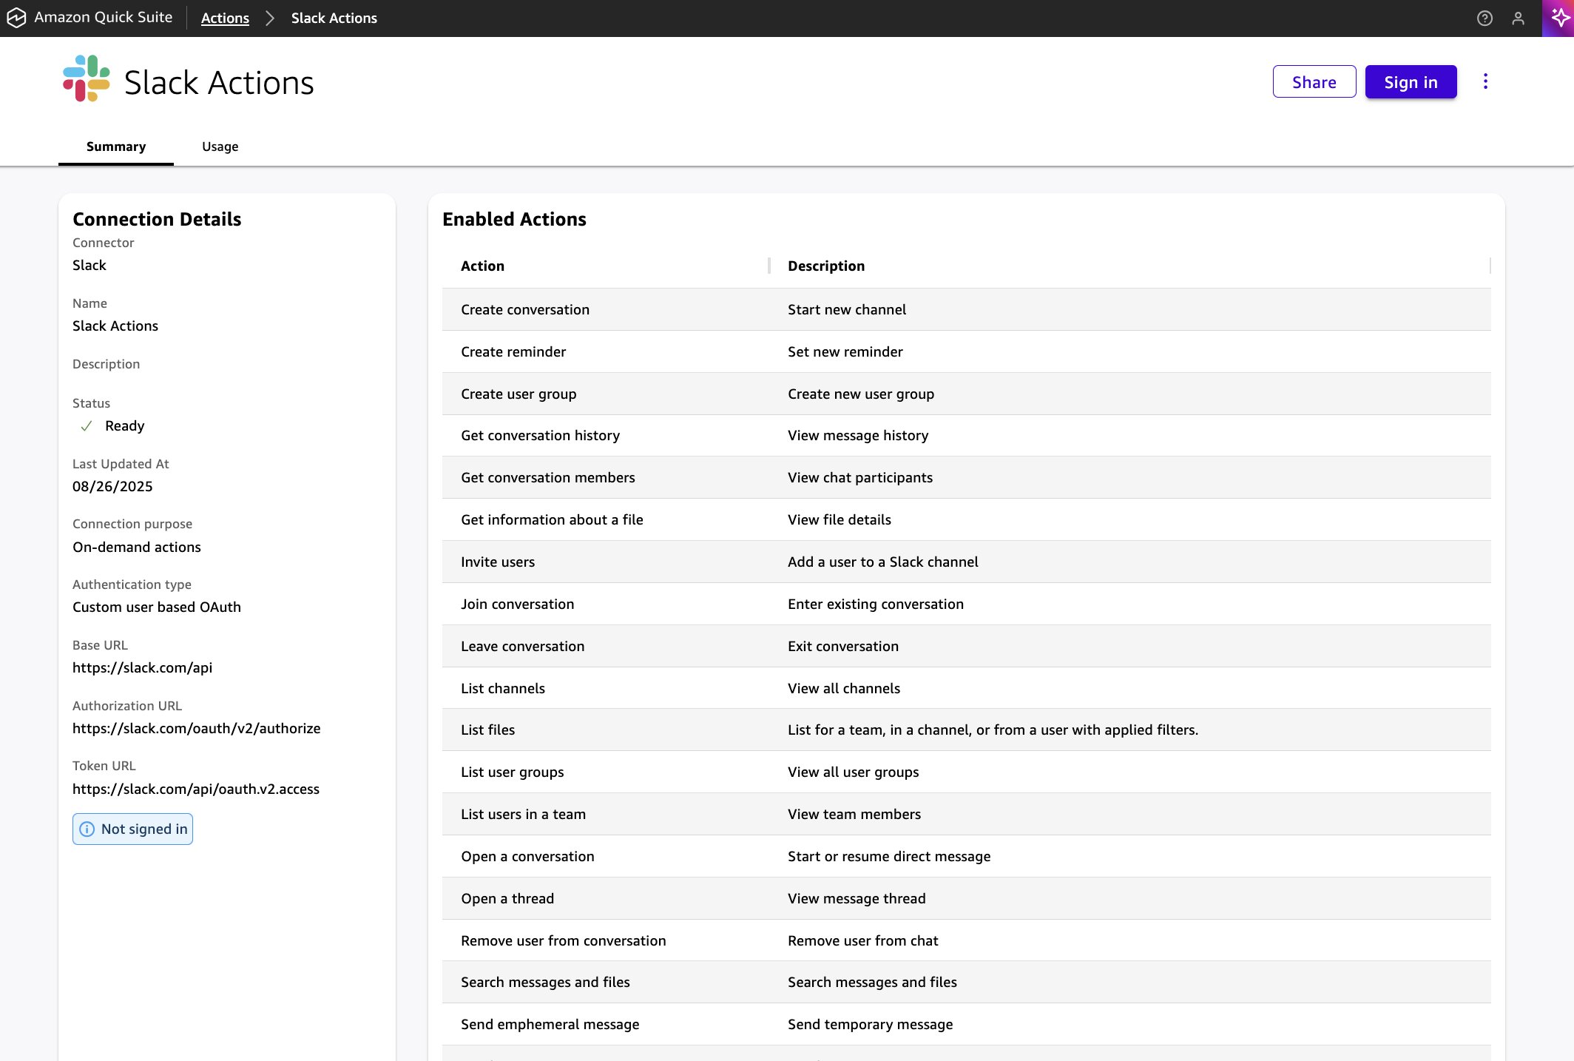Screen dimensions: 1574x1061
Task: Click the Amazon Quick Suite logo icon
Action: click(x=16, y=18)
